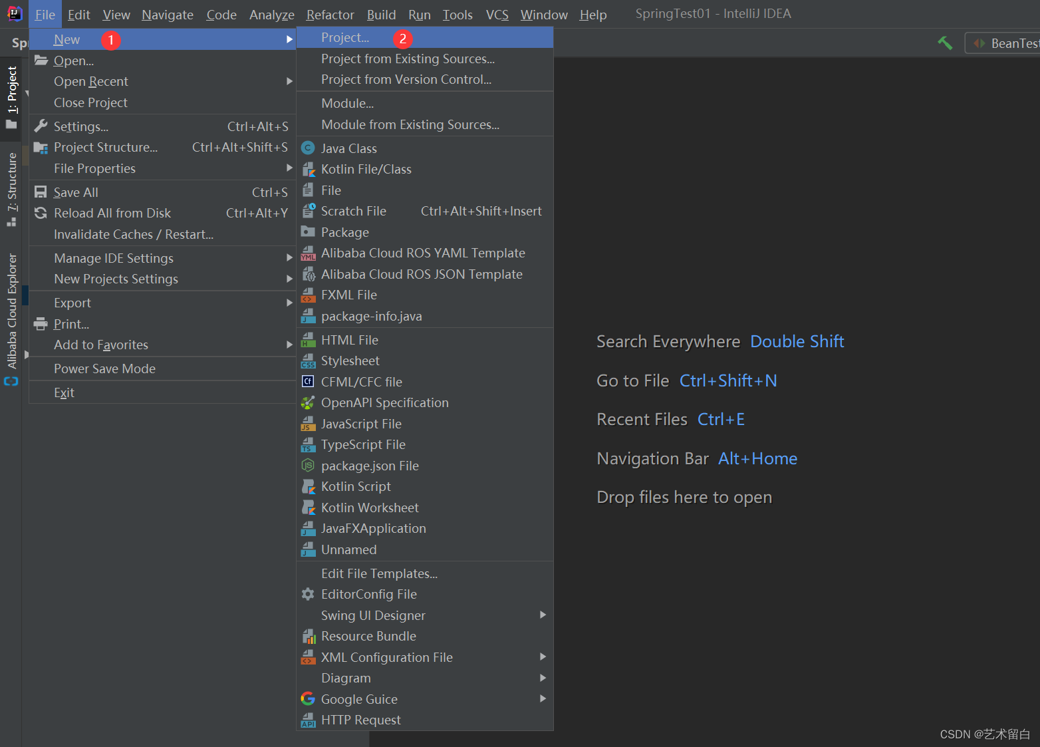Screen dimensions: 1040x747
Task: Select Project... in the New submenu
Action: [425, 38]
